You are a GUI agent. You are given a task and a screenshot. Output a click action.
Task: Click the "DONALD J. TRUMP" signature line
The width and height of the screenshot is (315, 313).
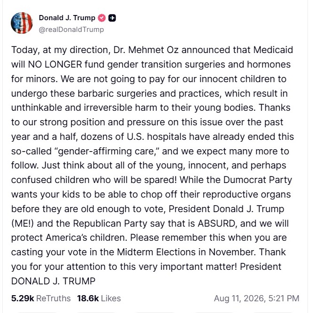click(53, 281)
